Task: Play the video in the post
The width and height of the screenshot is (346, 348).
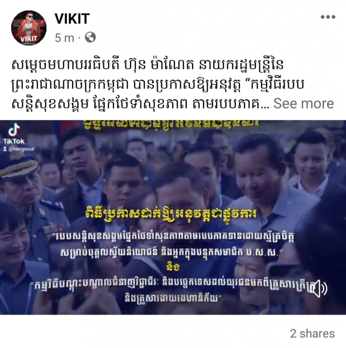Action: coord(173,217)
